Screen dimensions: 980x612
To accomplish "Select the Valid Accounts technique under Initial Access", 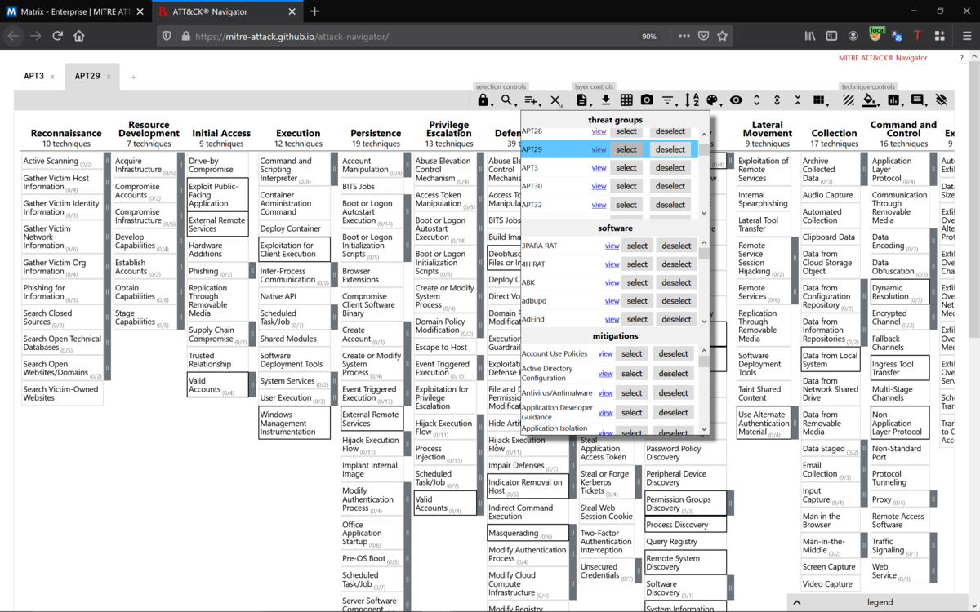I will 217,384.
